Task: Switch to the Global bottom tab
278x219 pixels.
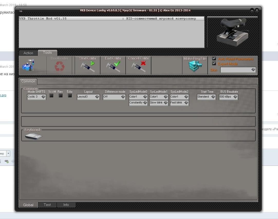Action: tap(28, 205)
